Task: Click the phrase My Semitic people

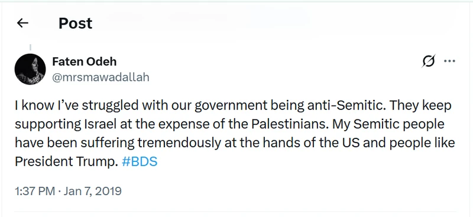Action: click(x=388, y=125)
